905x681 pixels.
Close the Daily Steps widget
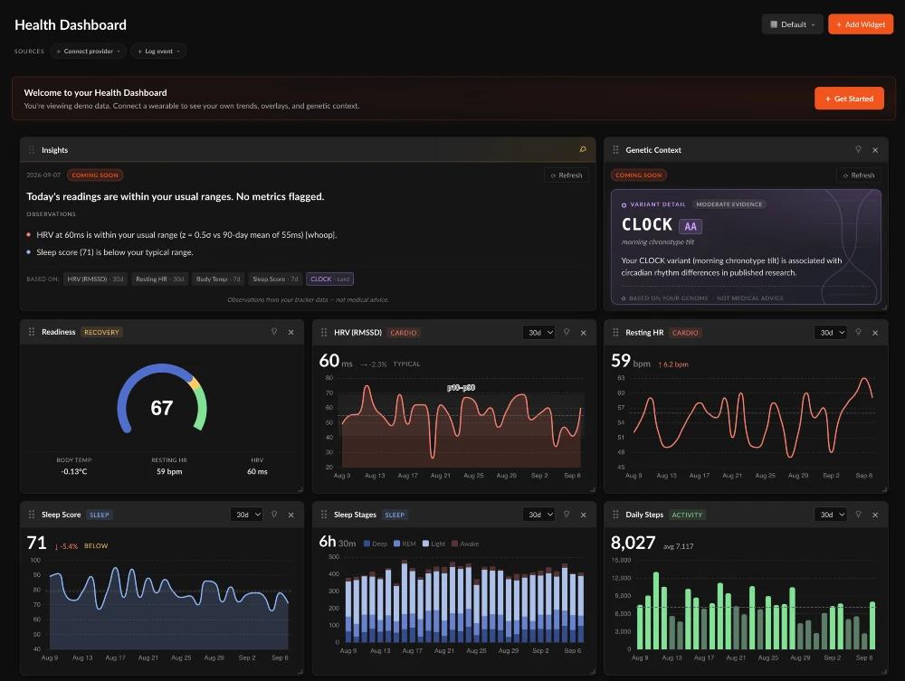(x=875, y=515)
